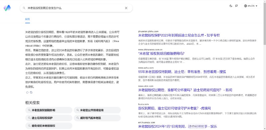266x130 pixels.
Task: Click the 相关搜索 heading
Action: pos(32,103)
